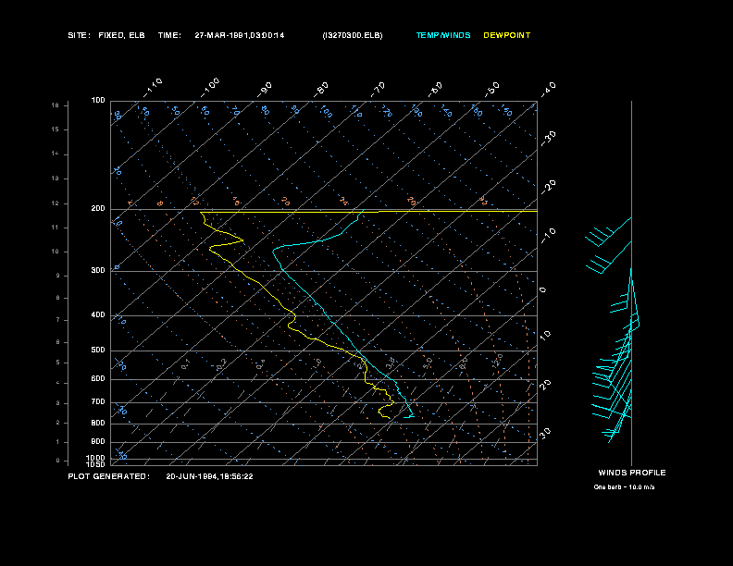Click the -40 temperature label at top-right corner
The height and width of the screenshot is (566, 733).
(548, 89)
